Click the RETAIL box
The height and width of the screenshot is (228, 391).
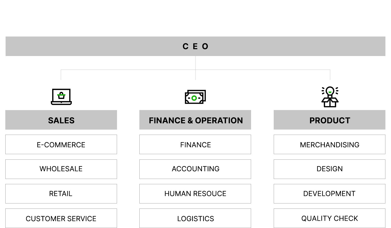click(x=61, y=194)
